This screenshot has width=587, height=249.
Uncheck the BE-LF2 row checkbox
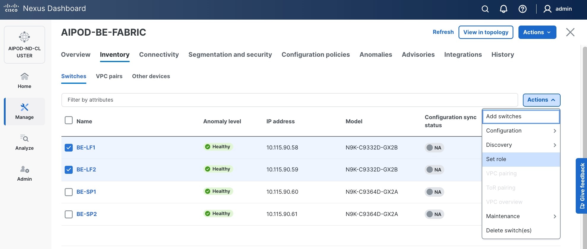click(x=69, y=170)
